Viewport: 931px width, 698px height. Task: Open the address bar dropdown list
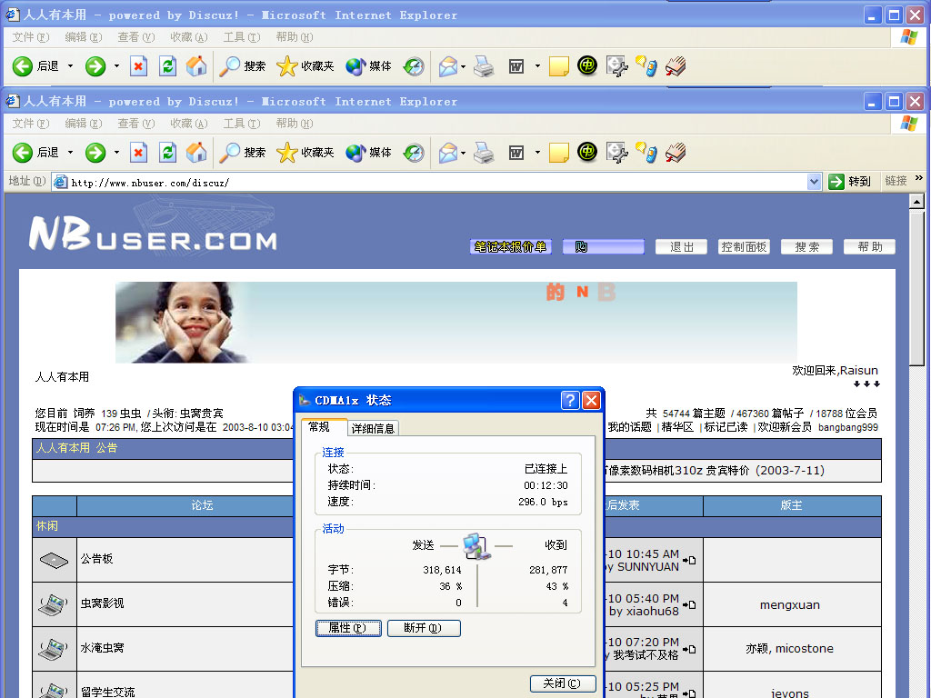tap(814, 182)
